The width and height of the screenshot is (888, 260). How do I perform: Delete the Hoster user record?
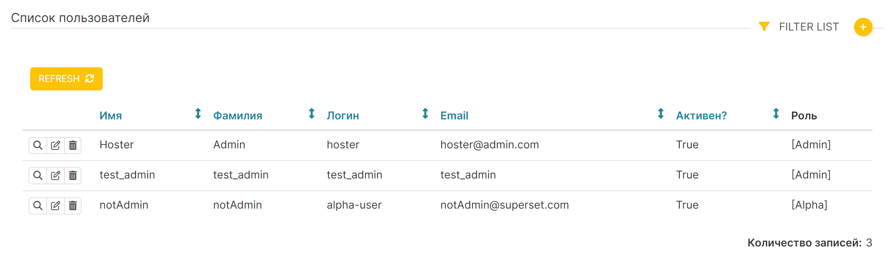coord(73,145)
